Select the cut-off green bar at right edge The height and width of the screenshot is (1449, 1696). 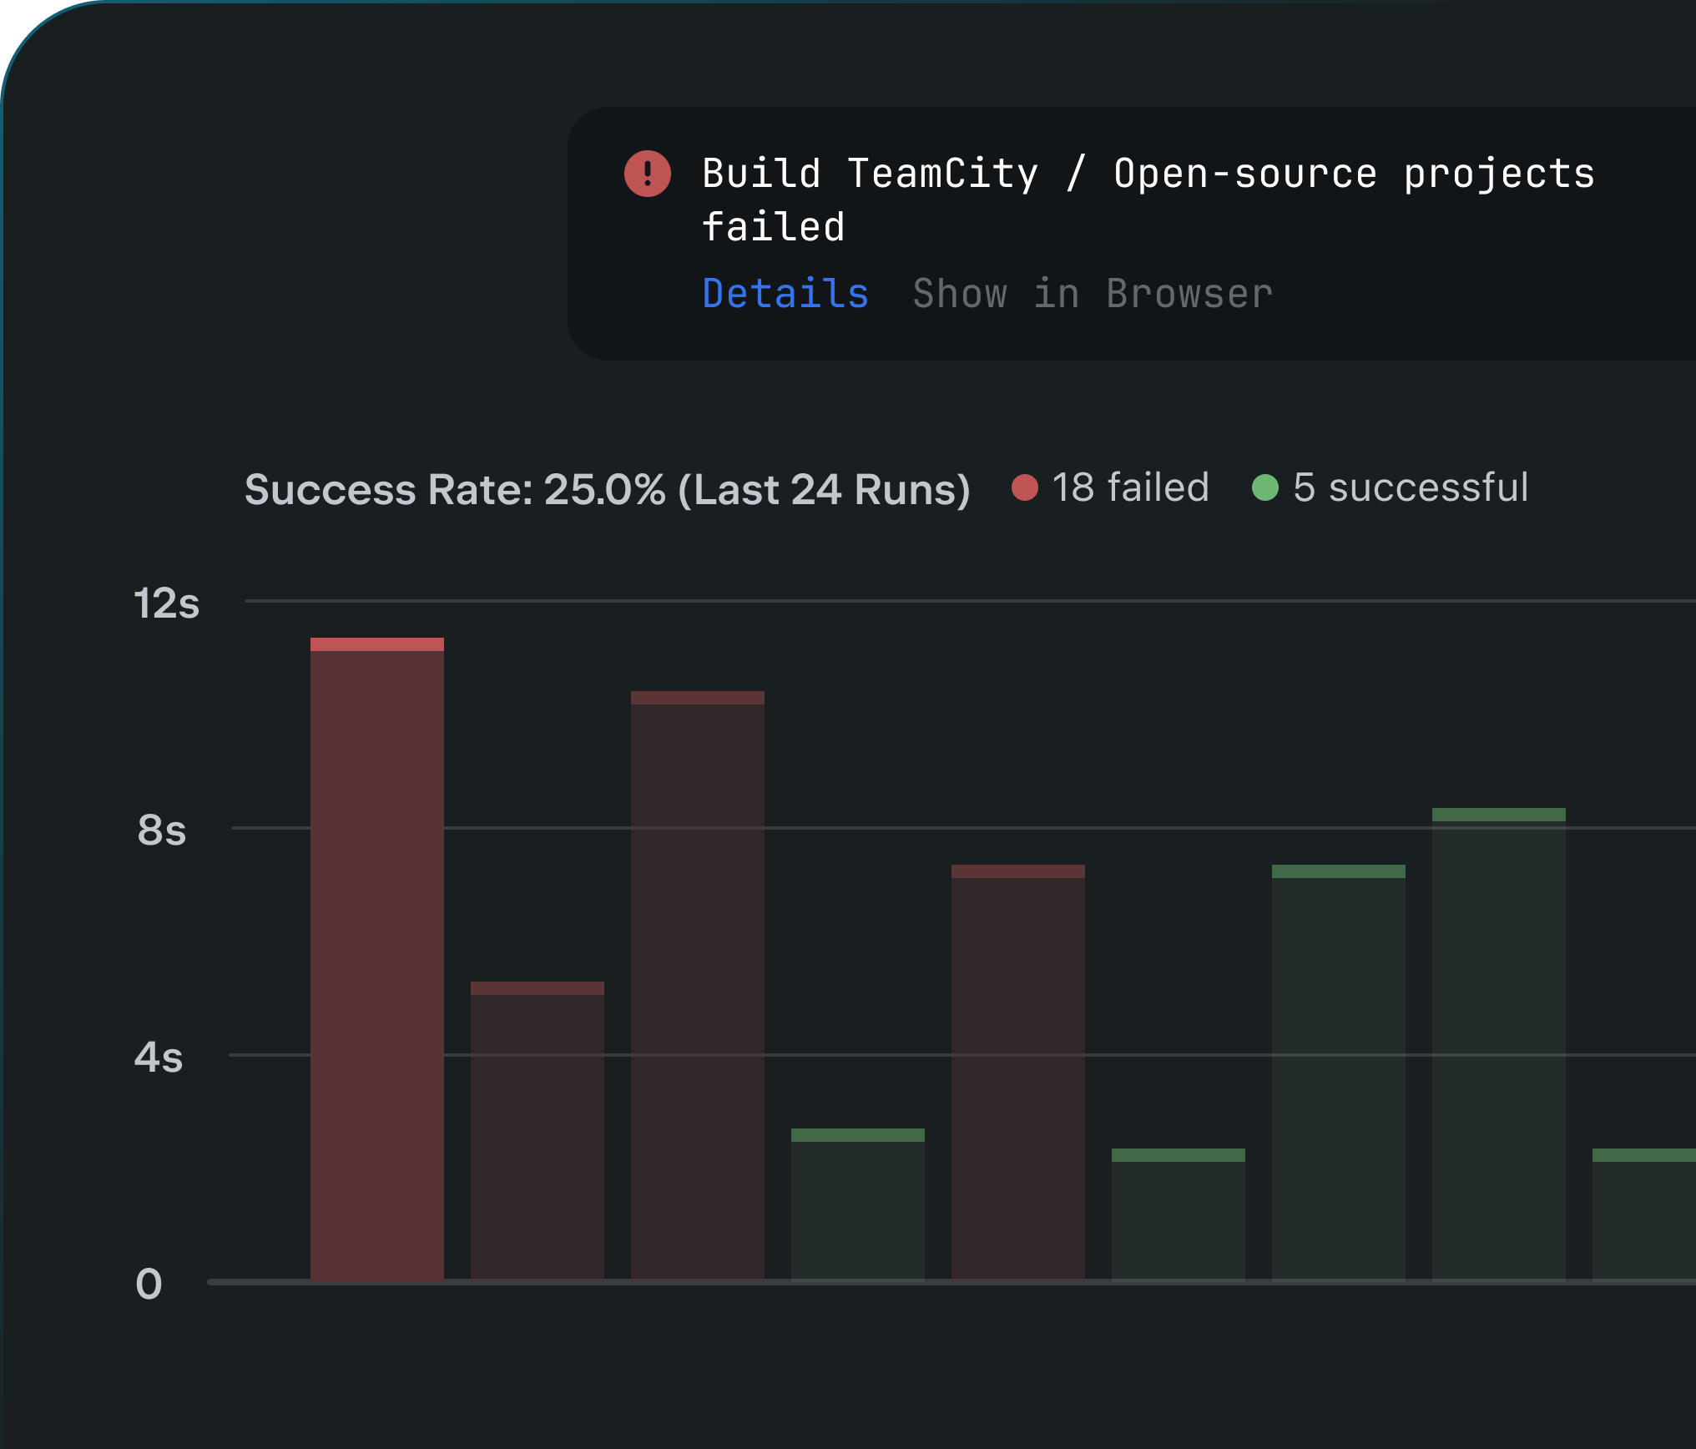coord(1643,1214)
